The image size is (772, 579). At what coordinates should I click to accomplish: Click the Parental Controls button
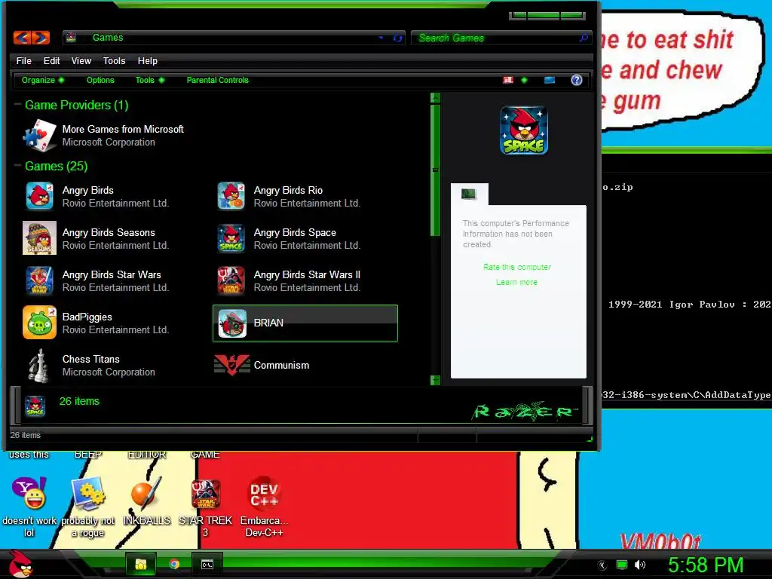(218, 80)
